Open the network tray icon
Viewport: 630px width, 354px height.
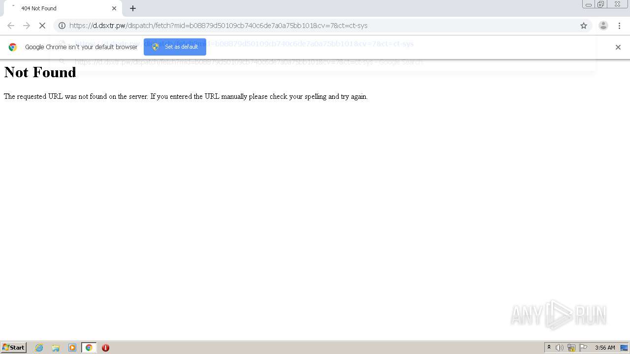tap(571, 348)
